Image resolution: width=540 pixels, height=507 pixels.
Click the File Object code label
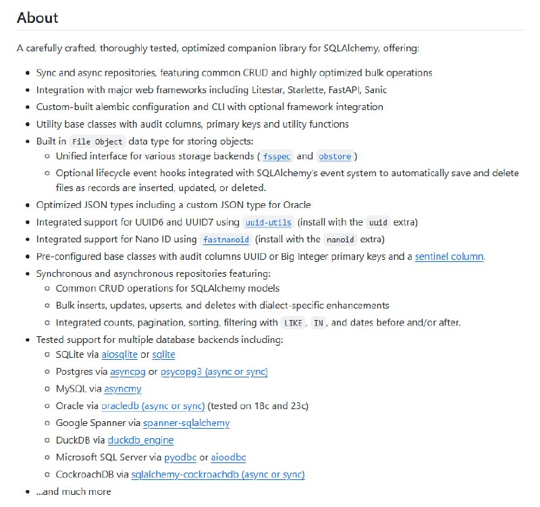coord(97,142)
